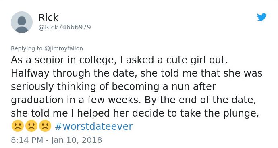Click the second frowning face emoji
Viewport: 278px width, 148px height.
click(31, 126)
